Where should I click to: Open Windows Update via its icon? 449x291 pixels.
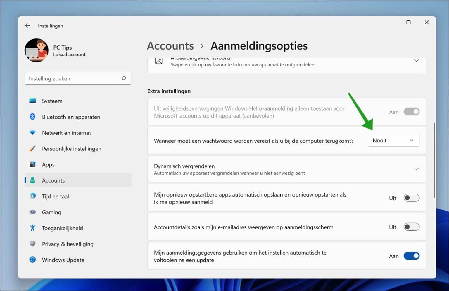[33, 260]
